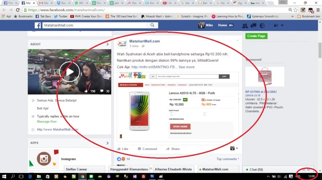Open Friend Requests icon
This screenshot has width=322, height=180.
245,25
